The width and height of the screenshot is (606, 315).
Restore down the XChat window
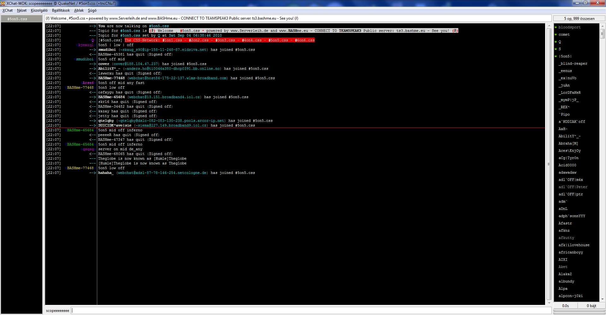[x=585, y=3]
